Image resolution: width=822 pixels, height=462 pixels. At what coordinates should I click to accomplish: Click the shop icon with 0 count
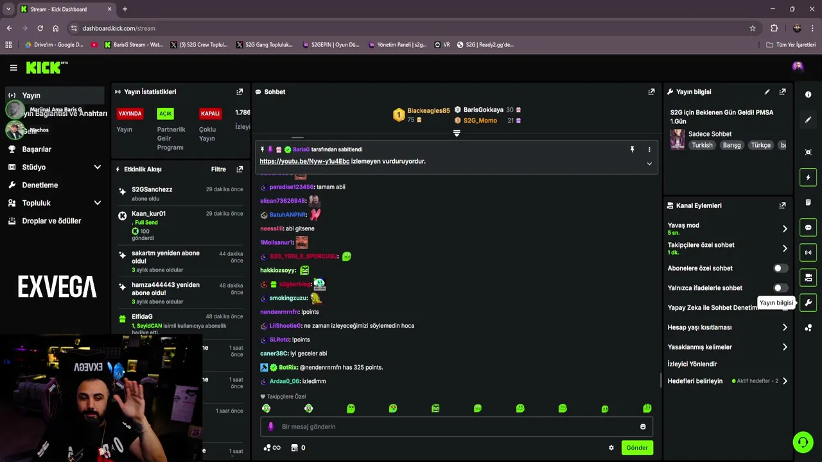(x=299, y=448)
